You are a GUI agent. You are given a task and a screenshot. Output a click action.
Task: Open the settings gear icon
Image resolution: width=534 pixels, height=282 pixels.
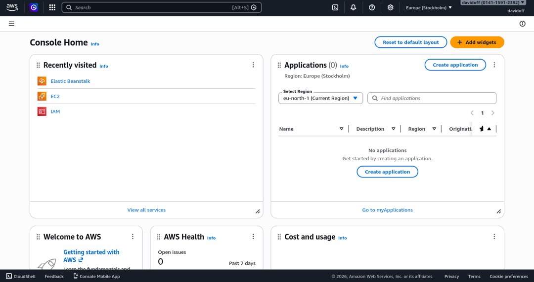point(390,7)
